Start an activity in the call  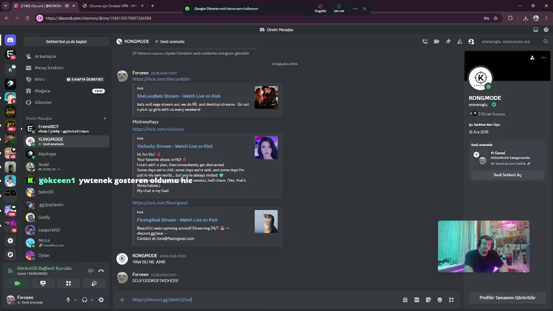[x=68, y=283]
